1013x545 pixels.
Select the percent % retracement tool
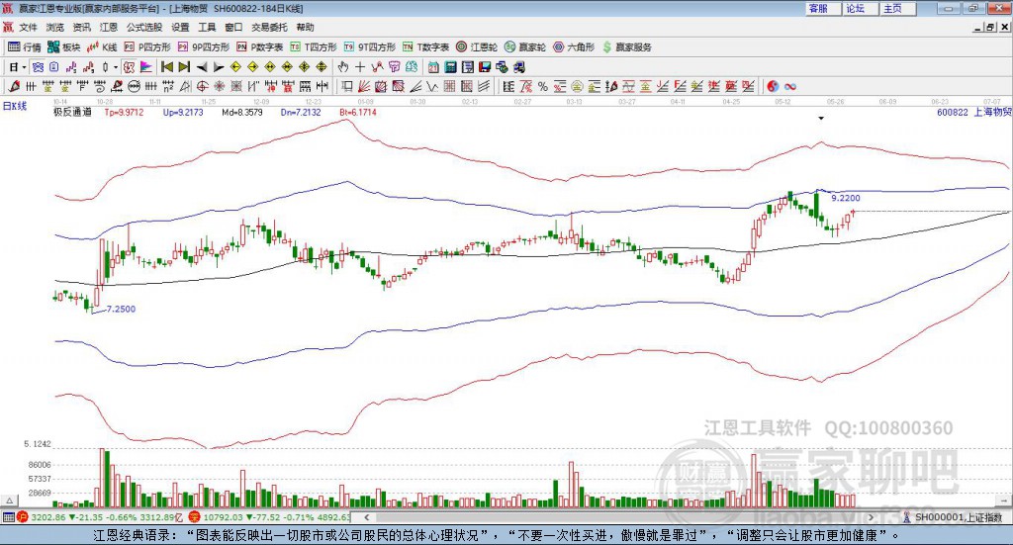tap(543, 86)
